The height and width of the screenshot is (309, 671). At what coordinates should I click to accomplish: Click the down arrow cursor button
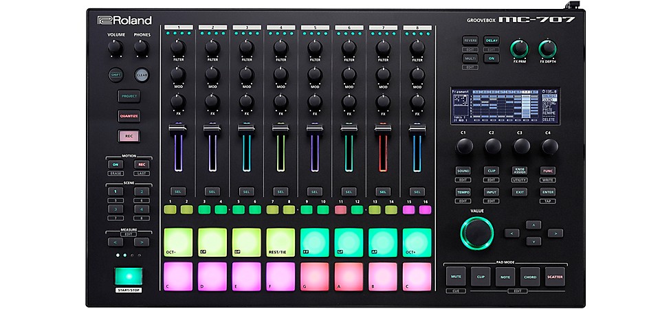click(x=533, y=241)
